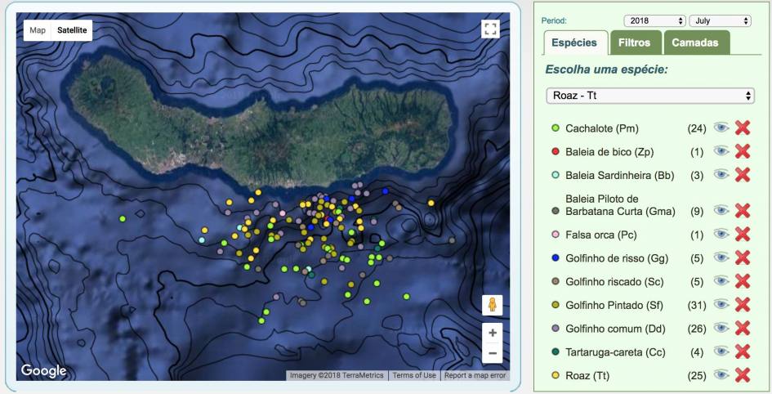
Task: Delete Golfinho comum (Dd) from list
Action: (743, 329)
